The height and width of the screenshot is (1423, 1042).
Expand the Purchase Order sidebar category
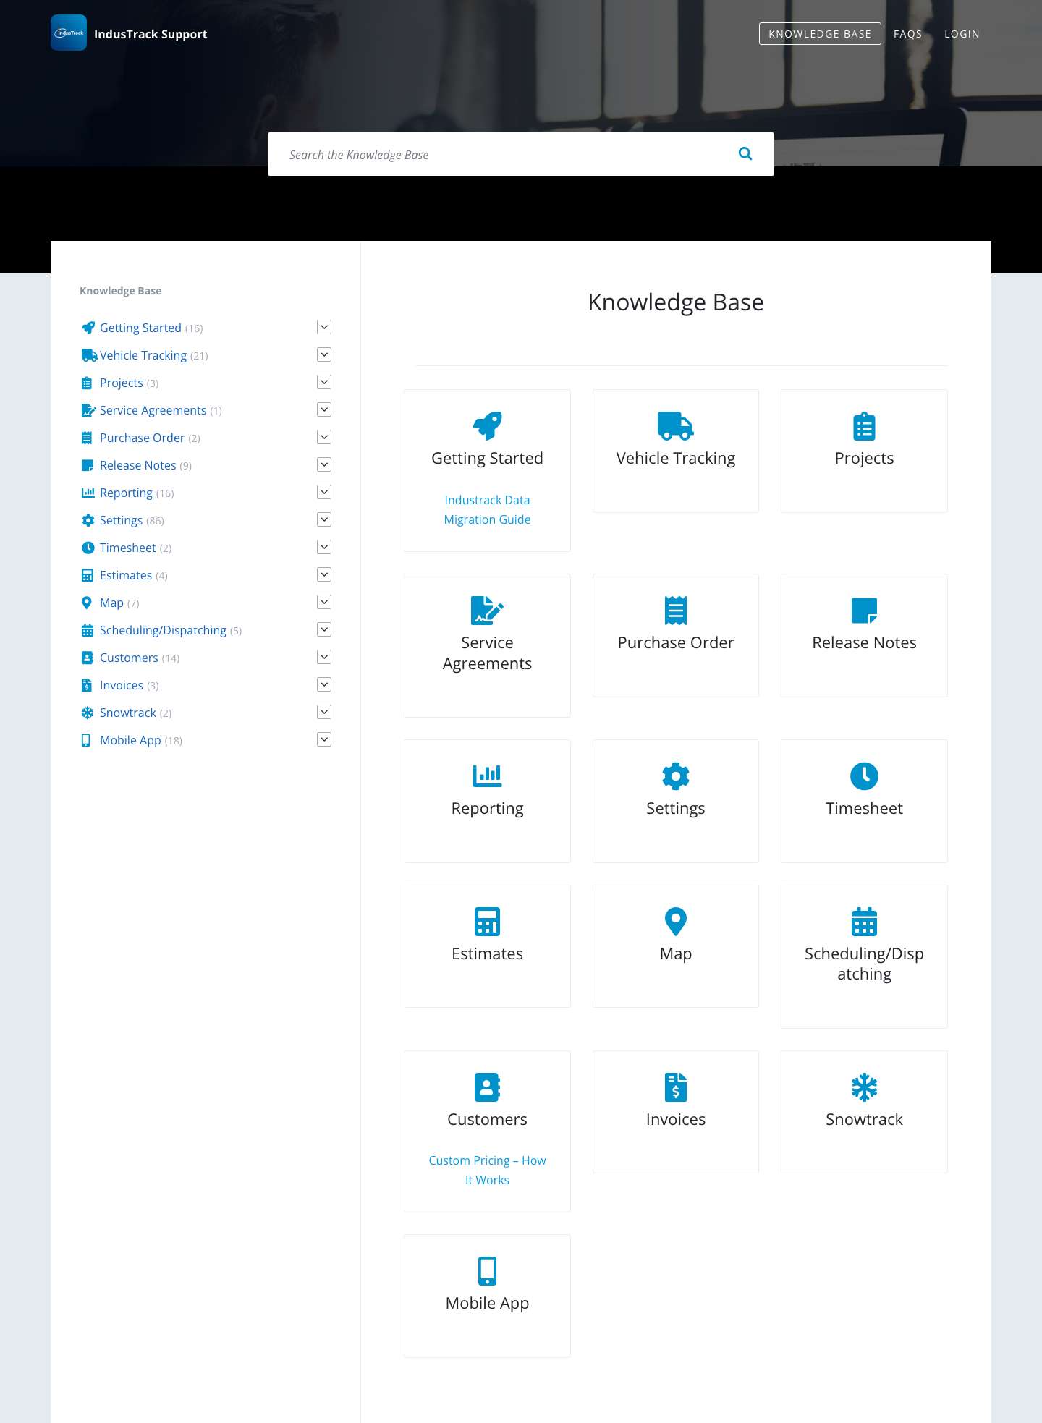point(324,437)
